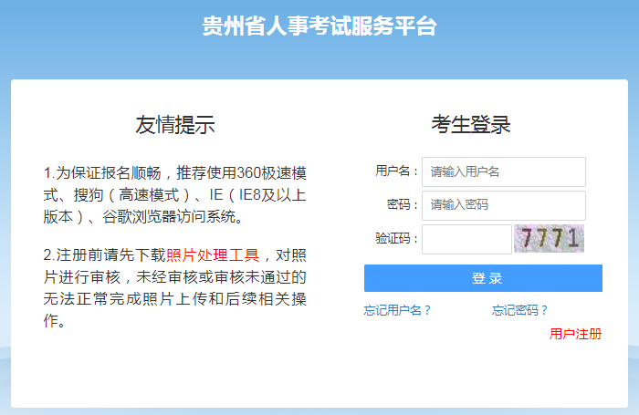Click the 贵州省人事考试服务平台 page title

tap(319, 26)
